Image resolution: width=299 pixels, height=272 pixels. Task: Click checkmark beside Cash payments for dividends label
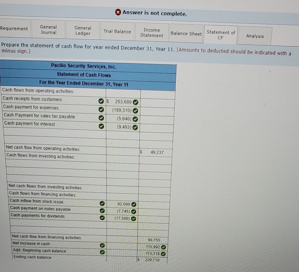click(102, 217)
